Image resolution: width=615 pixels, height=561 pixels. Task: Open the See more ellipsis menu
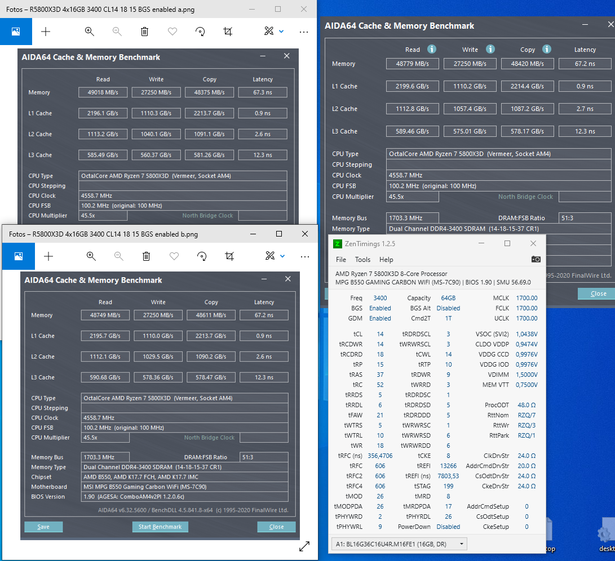point(303,32)
